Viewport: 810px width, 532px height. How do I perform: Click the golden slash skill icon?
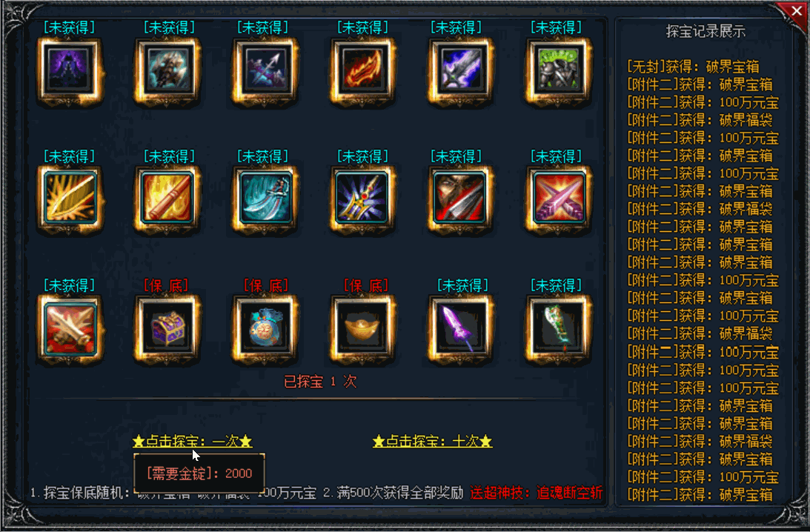coord(70,198)
